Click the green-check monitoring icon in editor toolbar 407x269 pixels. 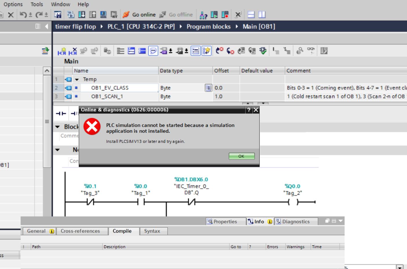263,51
